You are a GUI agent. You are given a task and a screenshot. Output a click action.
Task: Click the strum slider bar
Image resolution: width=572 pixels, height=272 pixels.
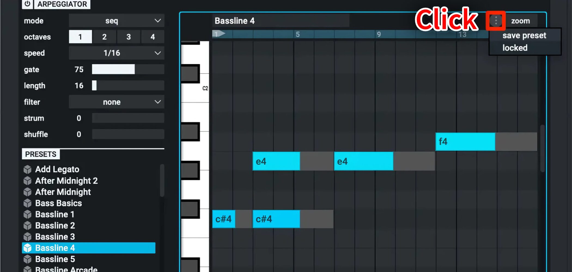(x=128, y=118)
